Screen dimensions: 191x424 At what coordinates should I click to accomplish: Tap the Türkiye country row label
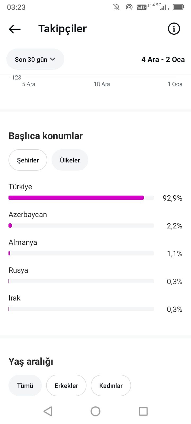(20, 187)
